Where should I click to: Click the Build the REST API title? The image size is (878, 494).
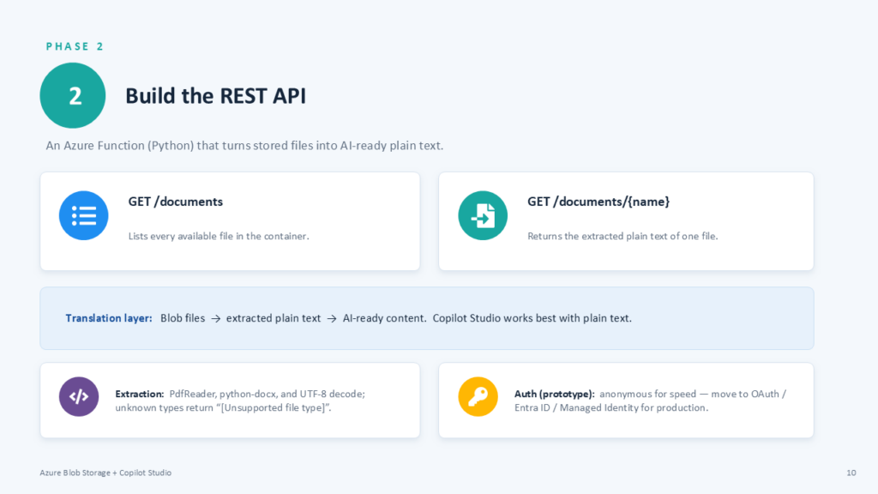click(x=215, y=96)
